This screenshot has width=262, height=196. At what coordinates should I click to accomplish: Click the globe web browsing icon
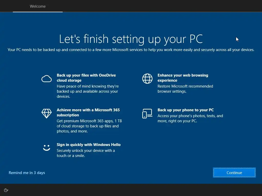pyautogui.click(x=147, y=79)
